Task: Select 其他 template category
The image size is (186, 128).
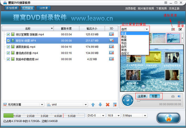Action: pos(135,50)
